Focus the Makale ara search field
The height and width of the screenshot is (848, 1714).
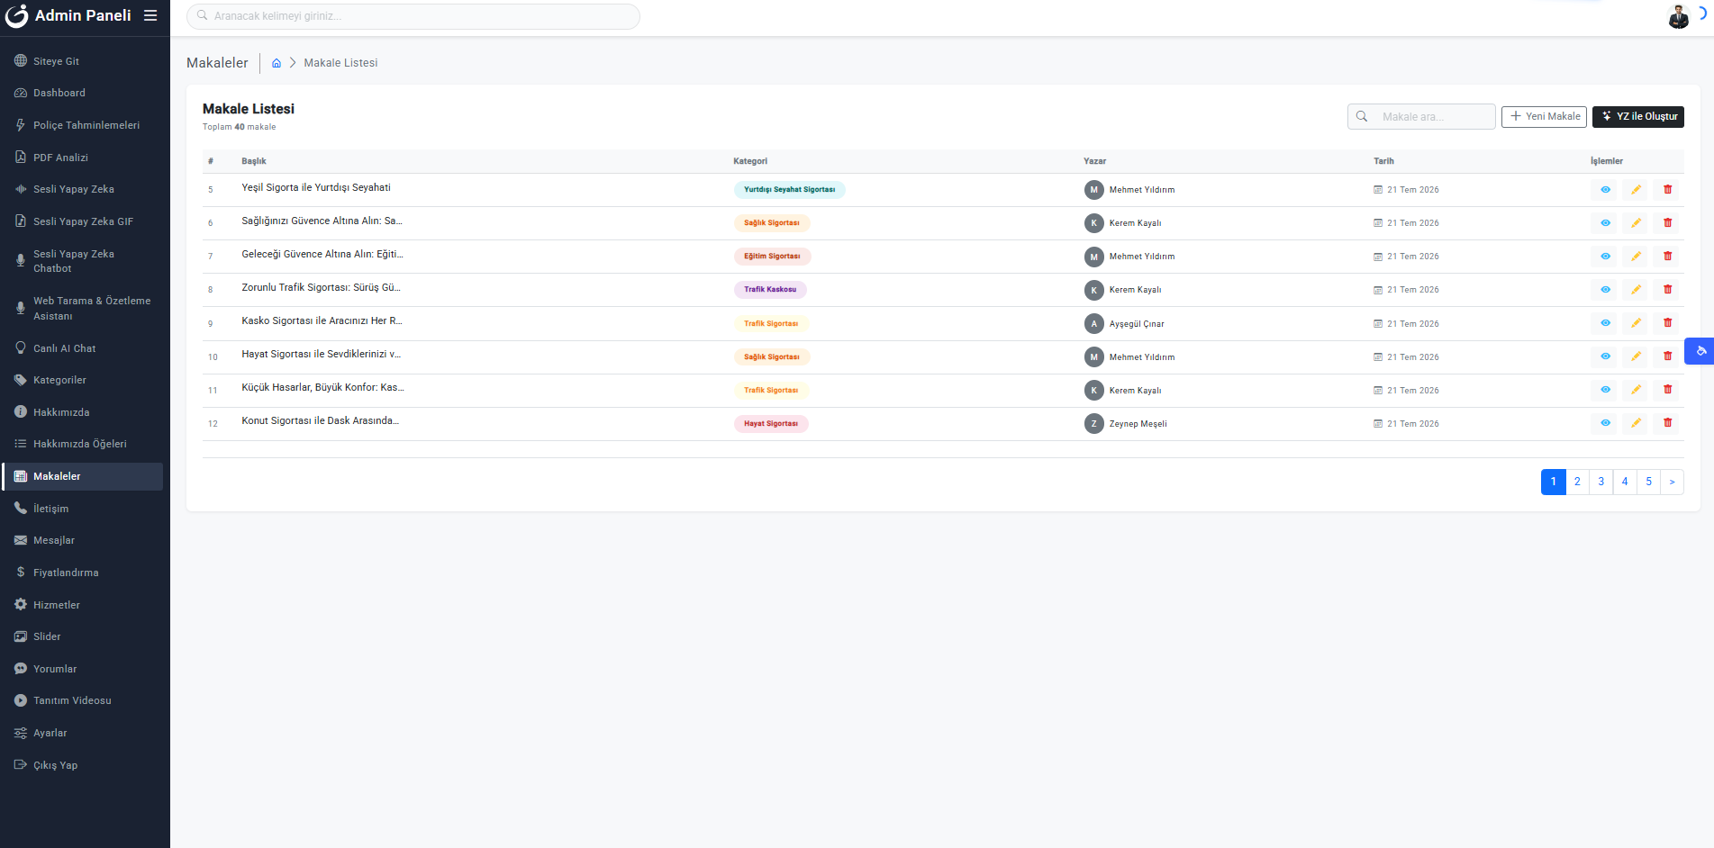point(1421,116)
